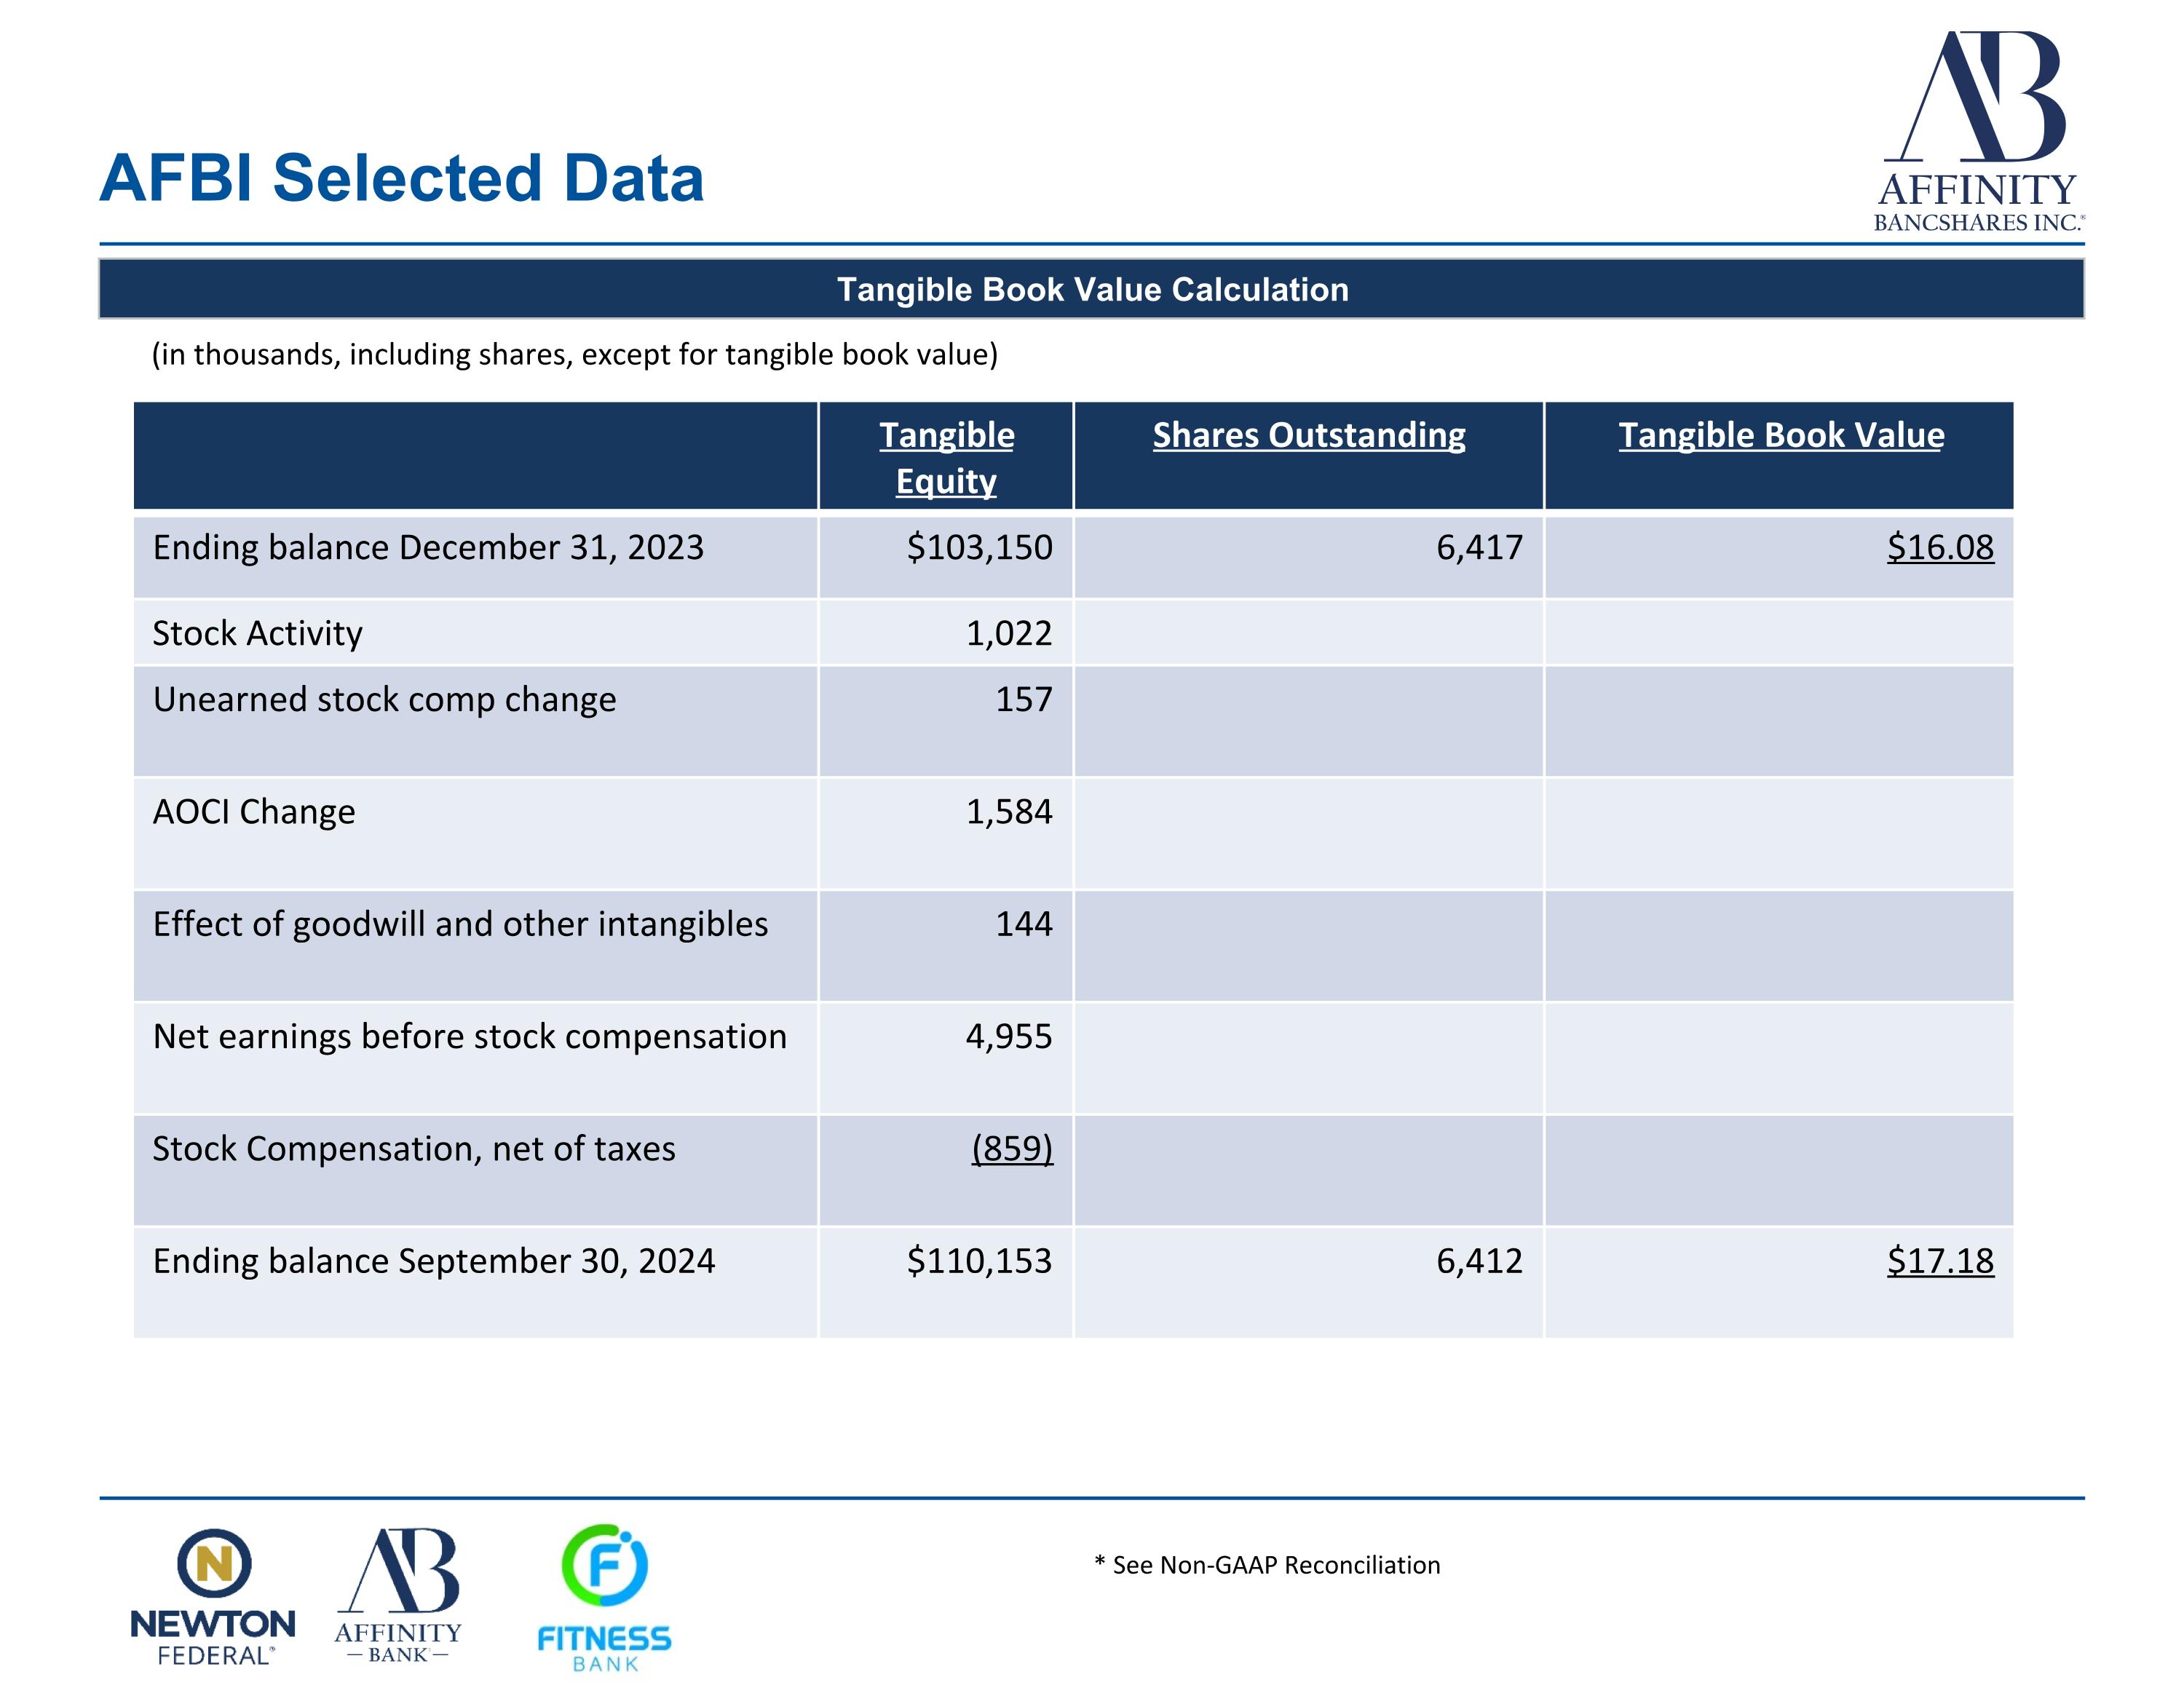The image size is (2184, 1685).
Task: Select the AFBI Selected Data title
Action: 402,178
